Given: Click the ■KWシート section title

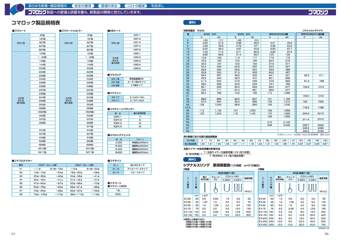Looking at the screenshot, I should coord(114,31).
